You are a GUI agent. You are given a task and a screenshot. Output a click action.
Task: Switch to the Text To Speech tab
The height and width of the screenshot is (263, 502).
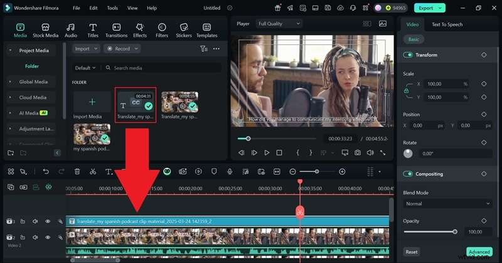pyautogui.click(x=447, y=24)
